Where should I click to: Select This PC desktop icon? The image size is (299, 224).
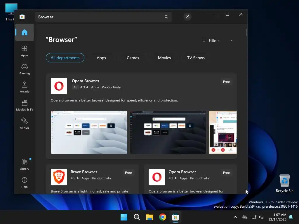pyautogui.click(x=11, y=12)
